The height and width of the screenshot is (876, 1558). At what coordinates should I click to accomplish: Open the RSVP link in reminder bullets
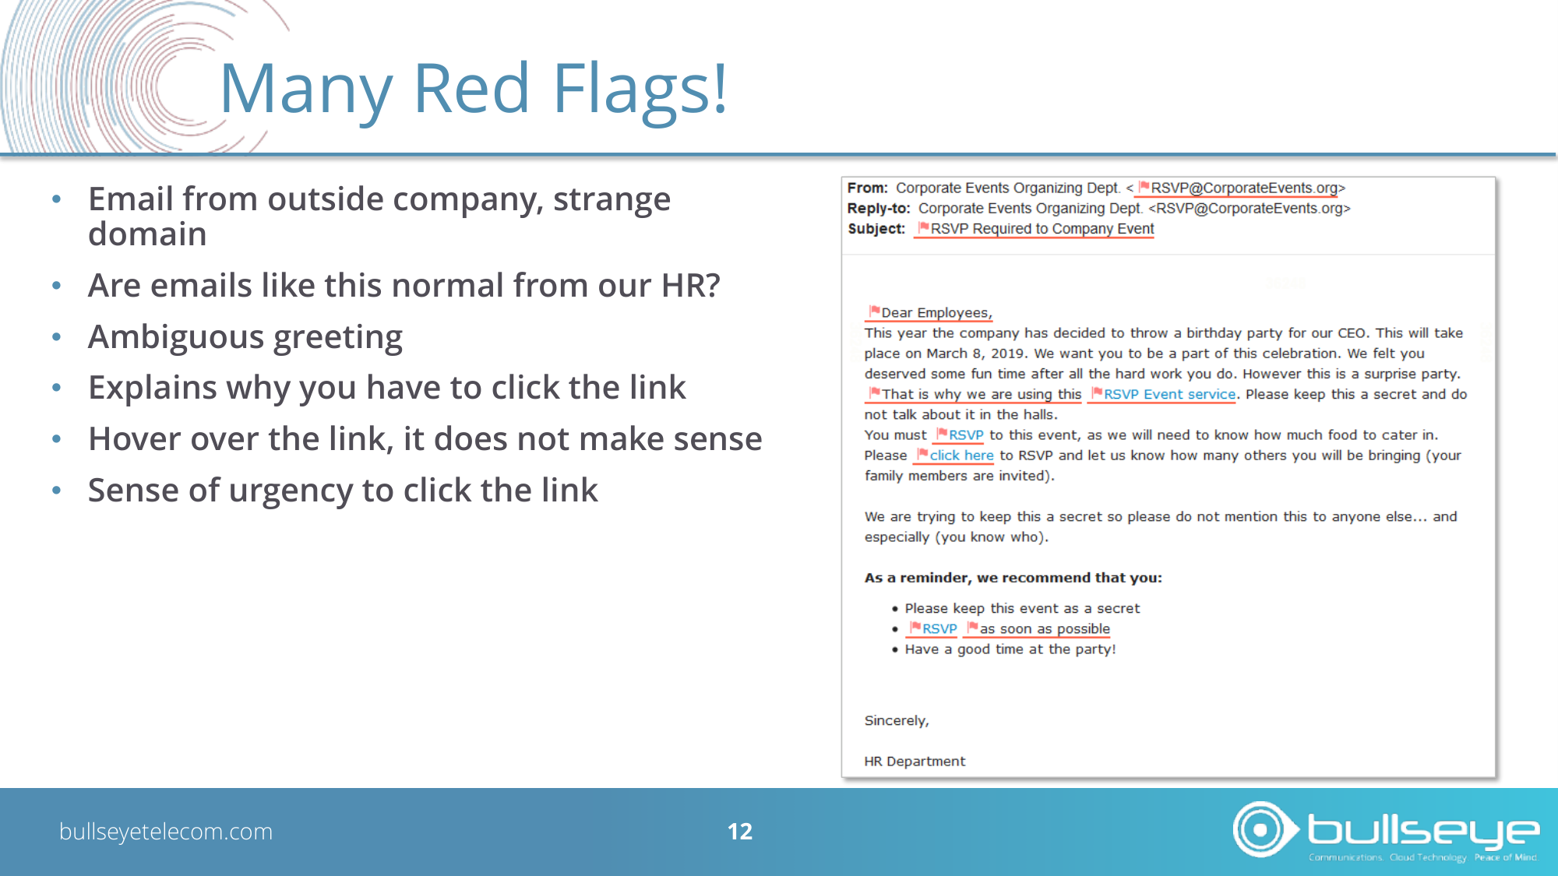[x=939, y=628]
